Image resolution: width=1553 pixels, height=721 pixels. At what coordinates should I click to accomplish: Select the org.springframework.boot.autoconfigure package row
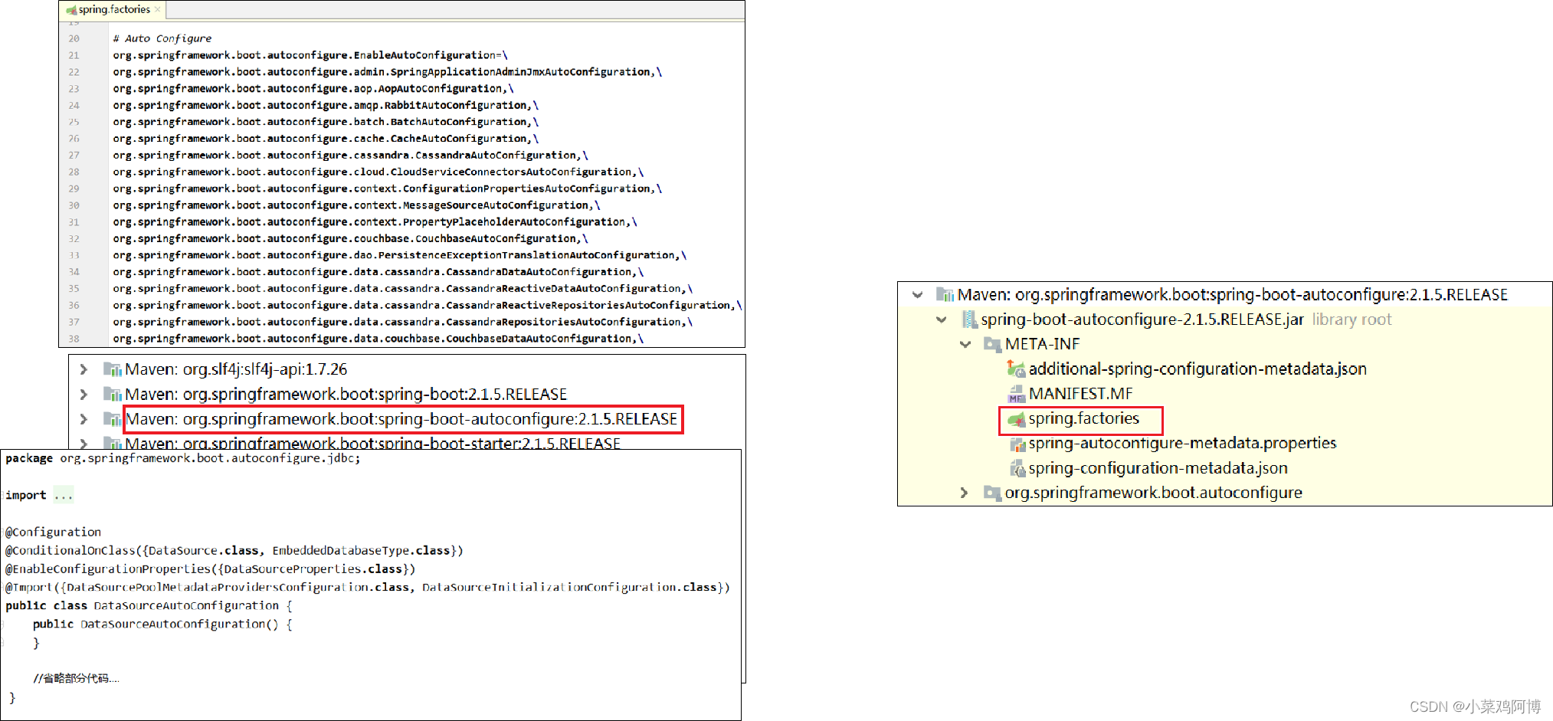1153,493
